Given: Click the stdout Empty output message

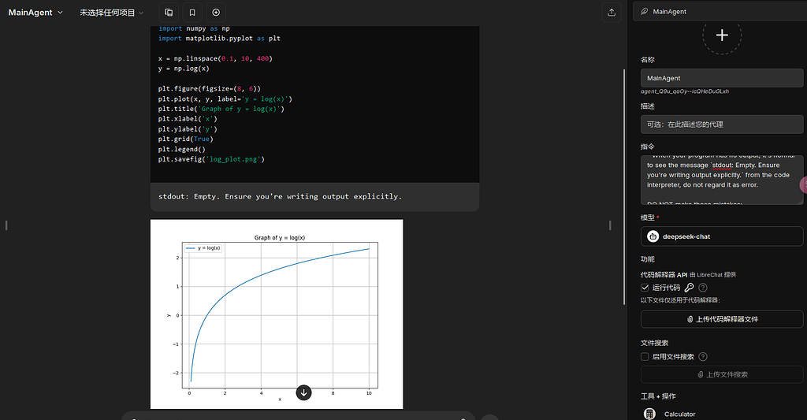Looking at the screenshot, I should coord(280,197).
